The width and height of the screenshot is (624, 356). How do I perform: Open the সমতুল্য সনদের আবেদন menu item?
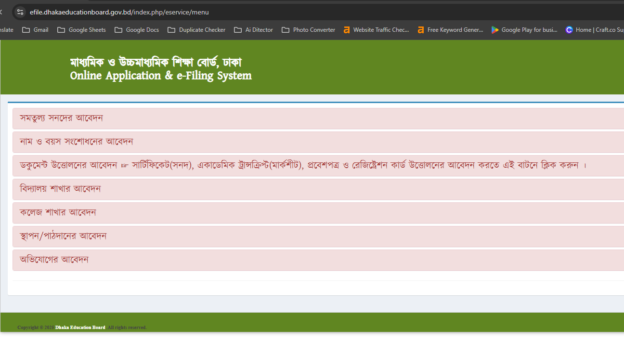(318, 119)
